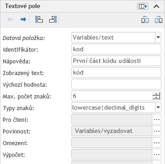Click the Datová položka label
Image resolution: width=165 pixels, height=164 pixels.
click(24, 38)
